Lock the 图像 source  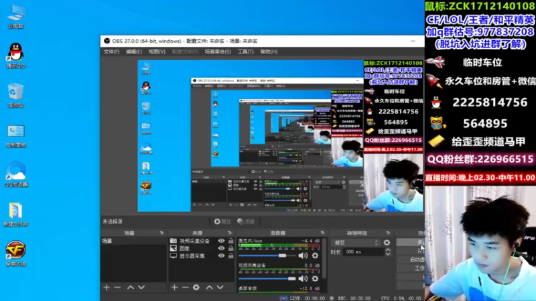point(231,248)
